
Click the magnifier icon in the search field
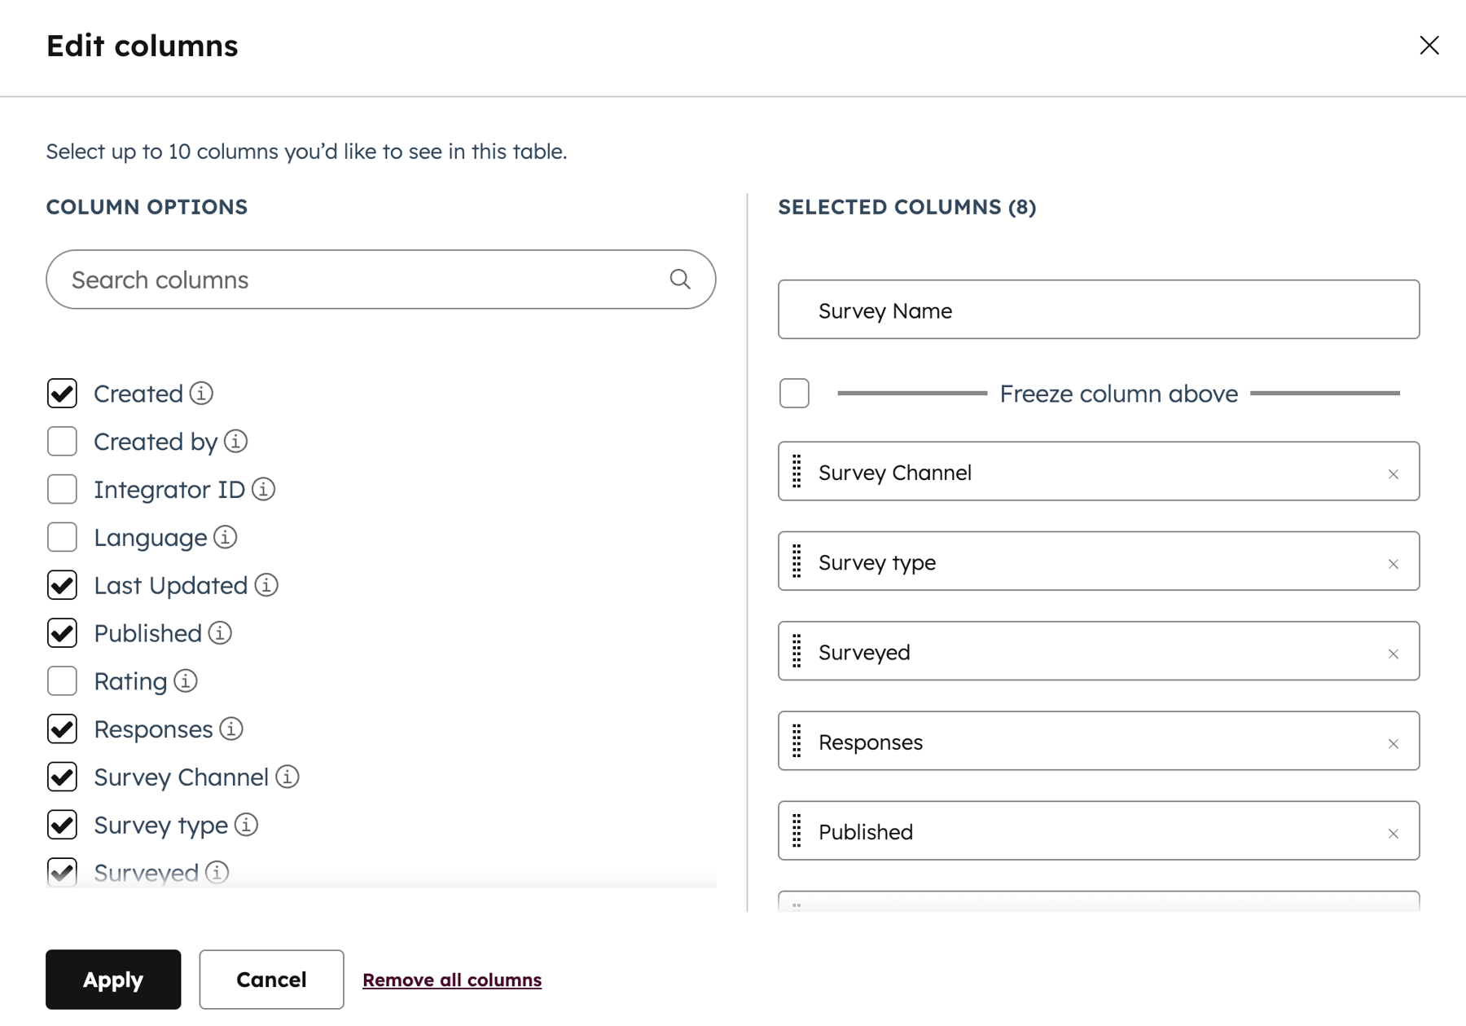coord(679,280)
